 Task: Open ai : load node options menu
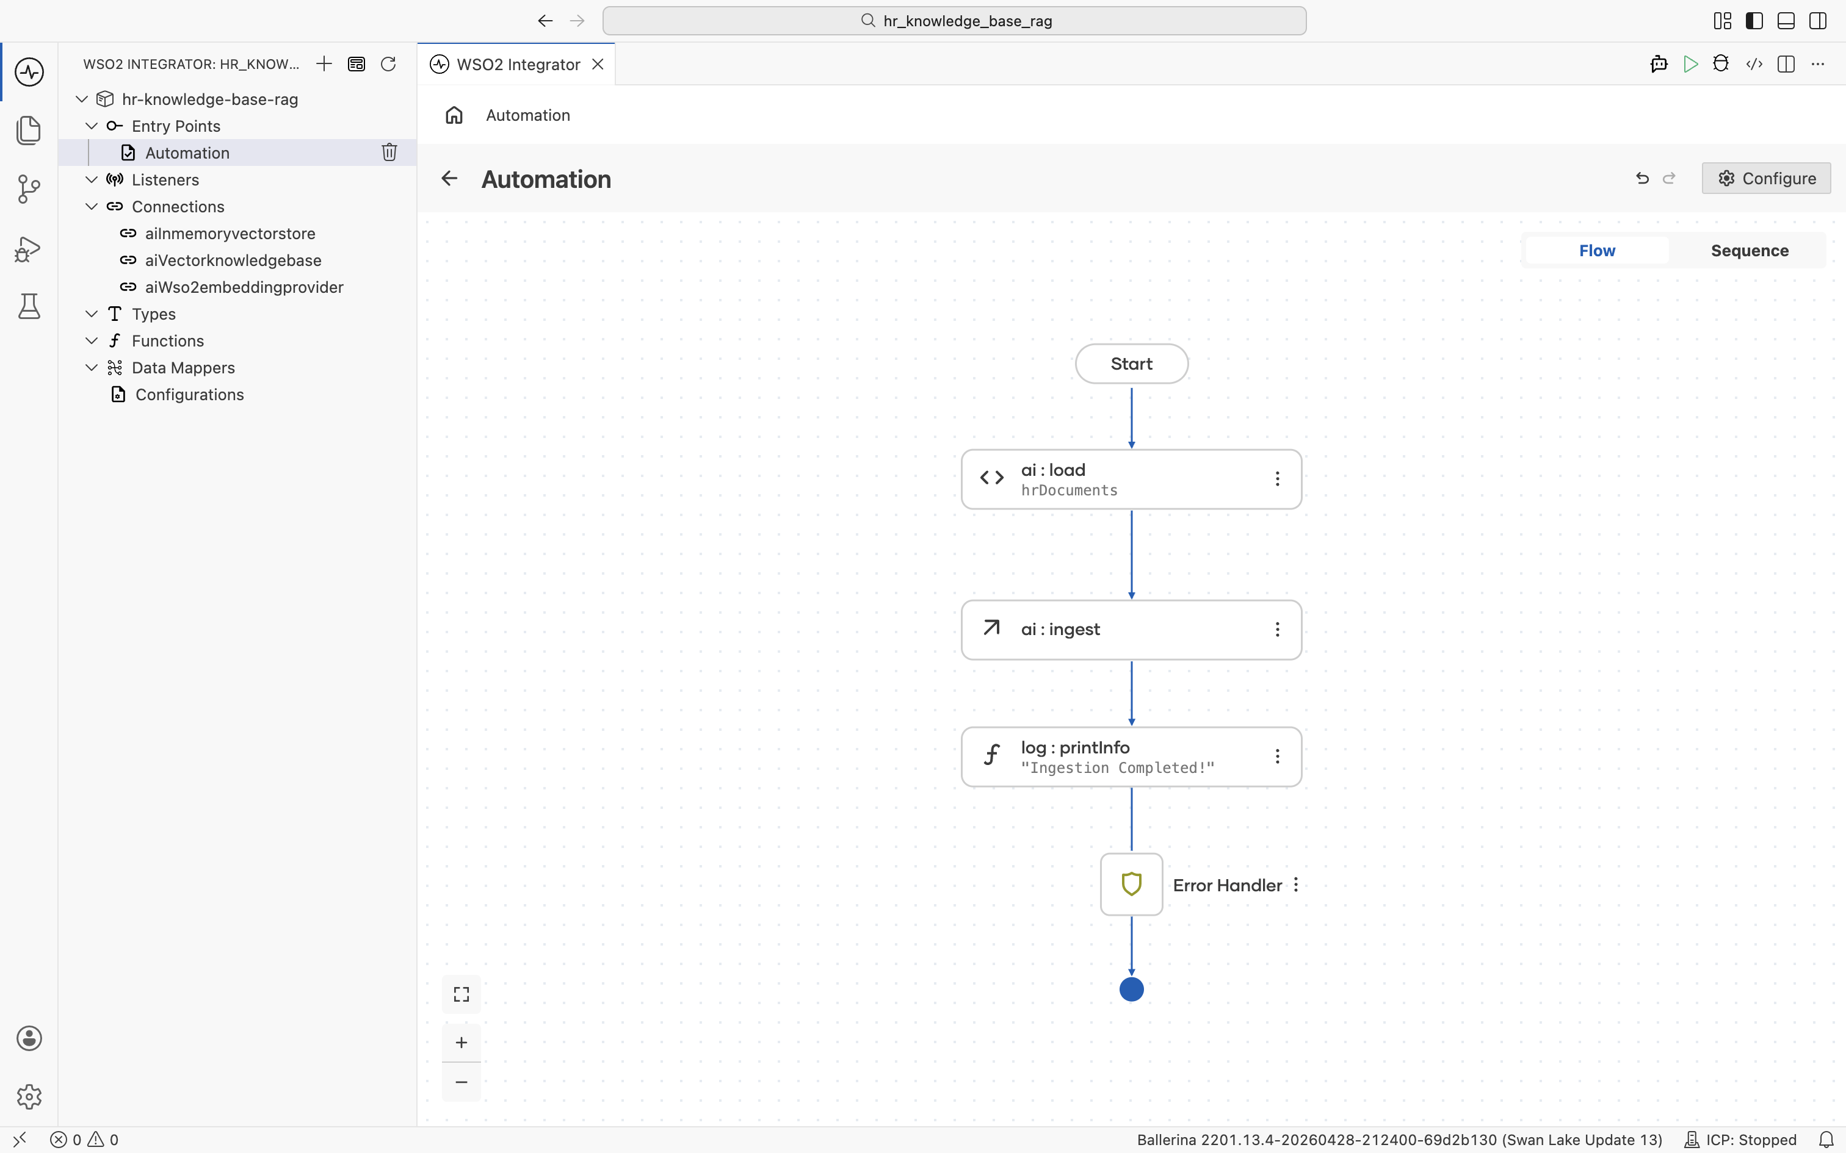pos(1278,479)
